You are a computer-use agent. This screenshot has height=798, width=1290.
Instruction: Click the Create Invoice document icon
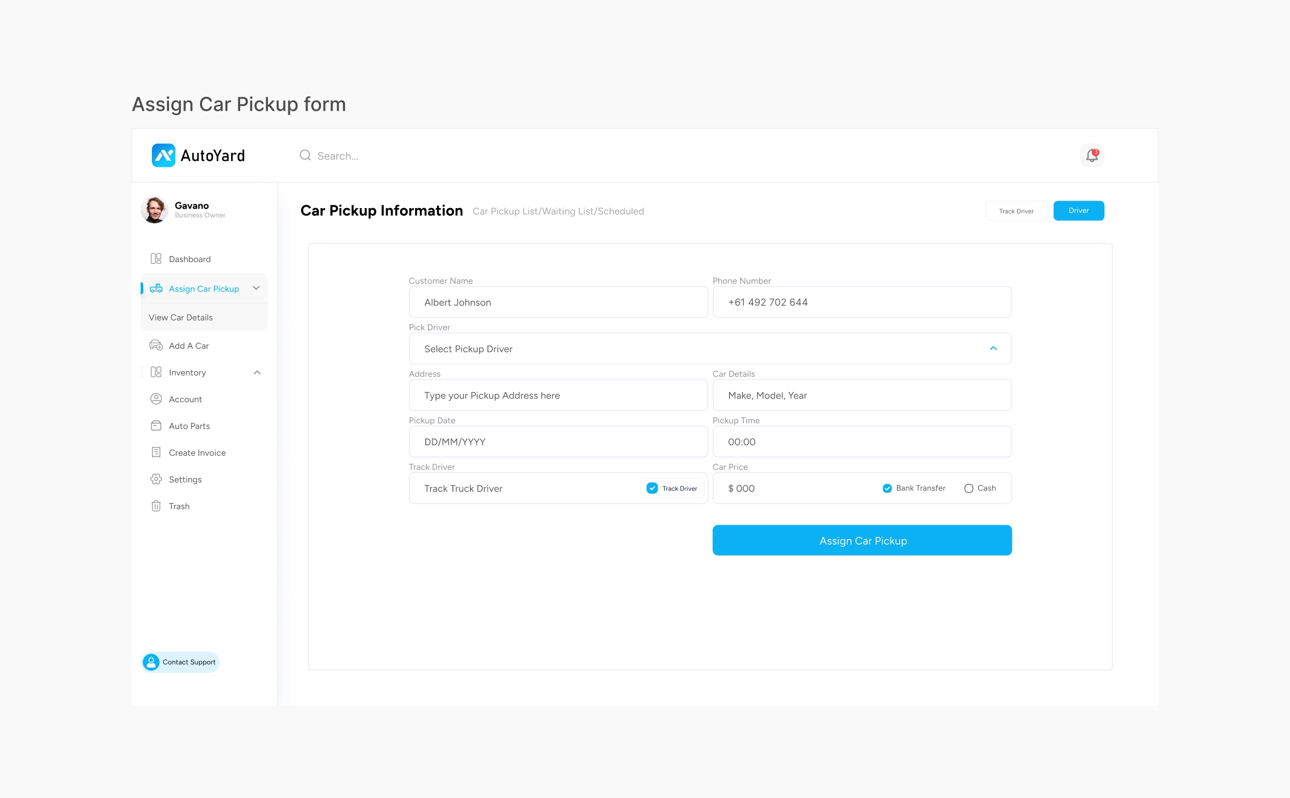pyautogui.click(x=156, y=452)
